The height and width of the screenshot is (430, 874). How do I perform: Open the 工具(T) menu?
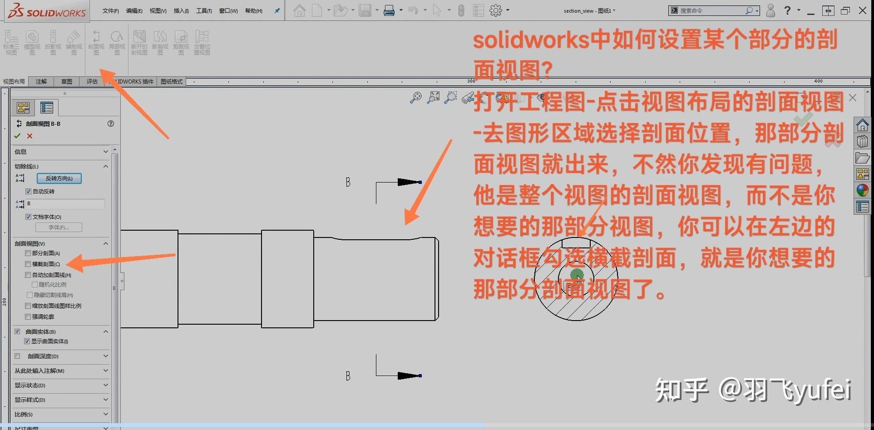[x=204, y=11]
